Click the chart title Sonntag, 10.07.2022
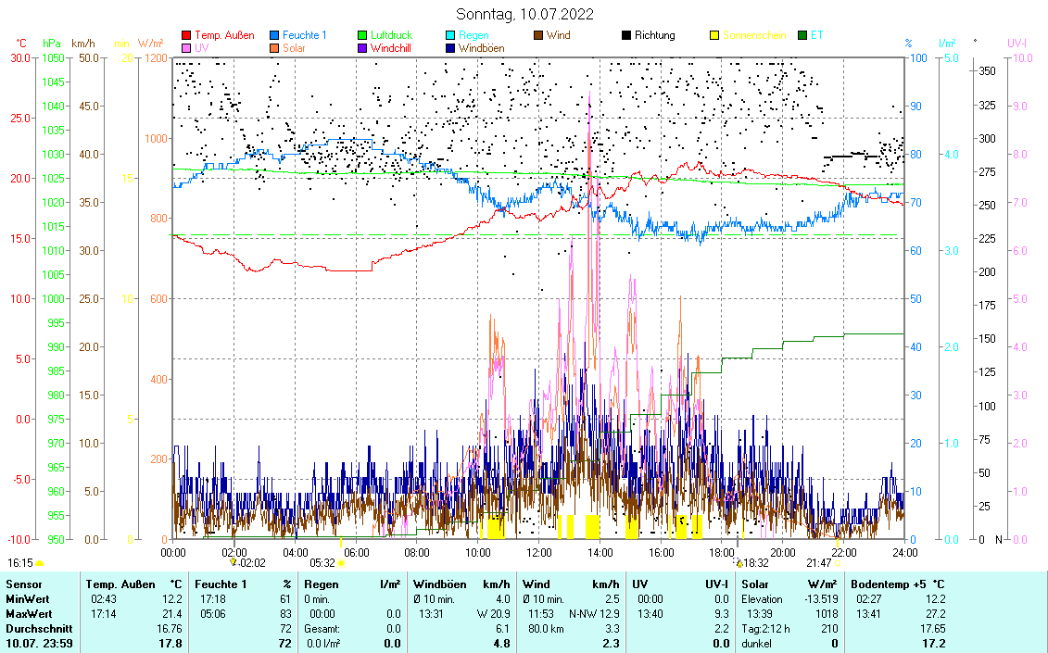This screenshot has width=1048, height=653. [525, 14]
